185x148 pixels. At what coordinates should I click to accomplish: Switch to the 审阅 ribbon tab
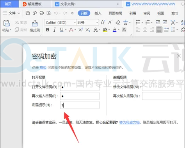147,13
